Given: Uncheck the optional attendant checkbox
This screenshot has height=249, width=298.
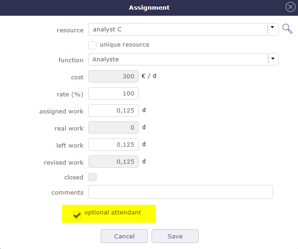Looking at the screenshot, I should tap(77, 215).
